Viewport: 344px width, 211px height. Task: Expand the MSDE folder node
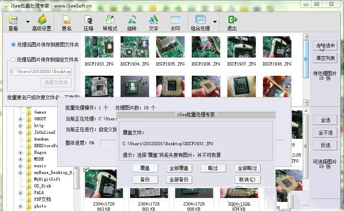21,160
